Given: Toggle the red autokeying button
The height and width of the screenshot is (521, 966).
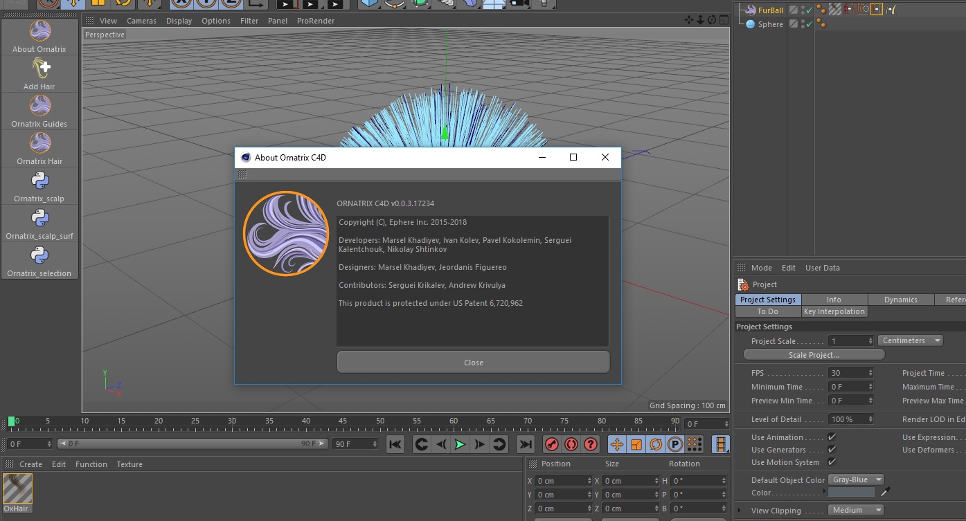Looking at the screenshot, I should [571, 444].
